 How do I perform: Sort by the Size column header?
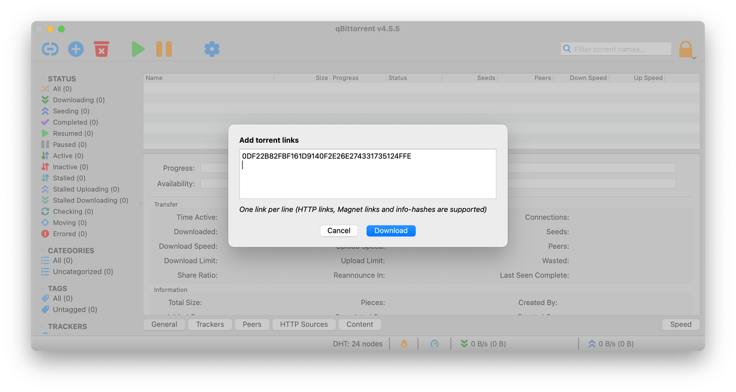302,78
